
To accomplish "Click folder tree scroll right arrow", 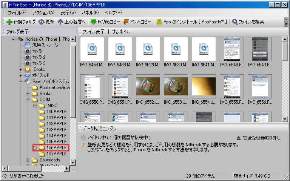I will [67, 169].
